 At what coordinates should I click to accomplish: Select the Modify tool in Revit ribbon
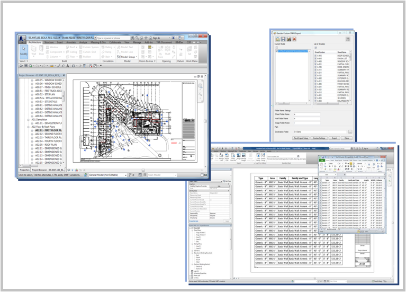point(24,51)
